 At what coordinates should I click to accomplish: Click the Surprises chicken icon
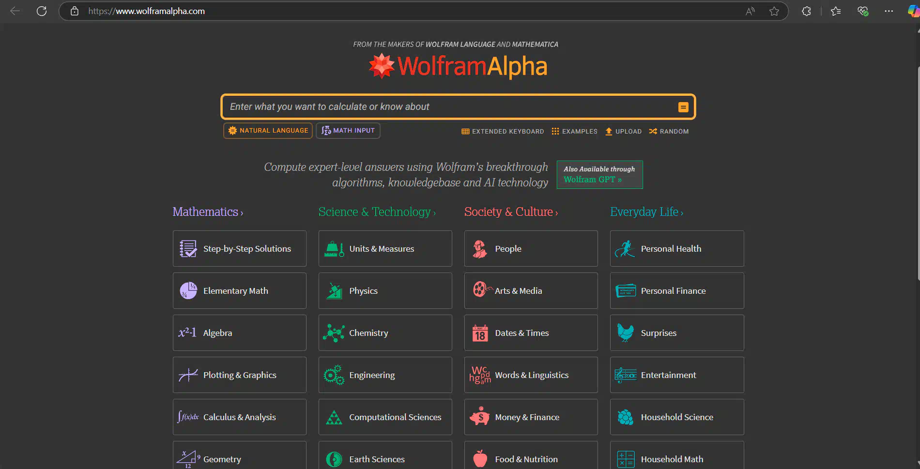point(626,333)
